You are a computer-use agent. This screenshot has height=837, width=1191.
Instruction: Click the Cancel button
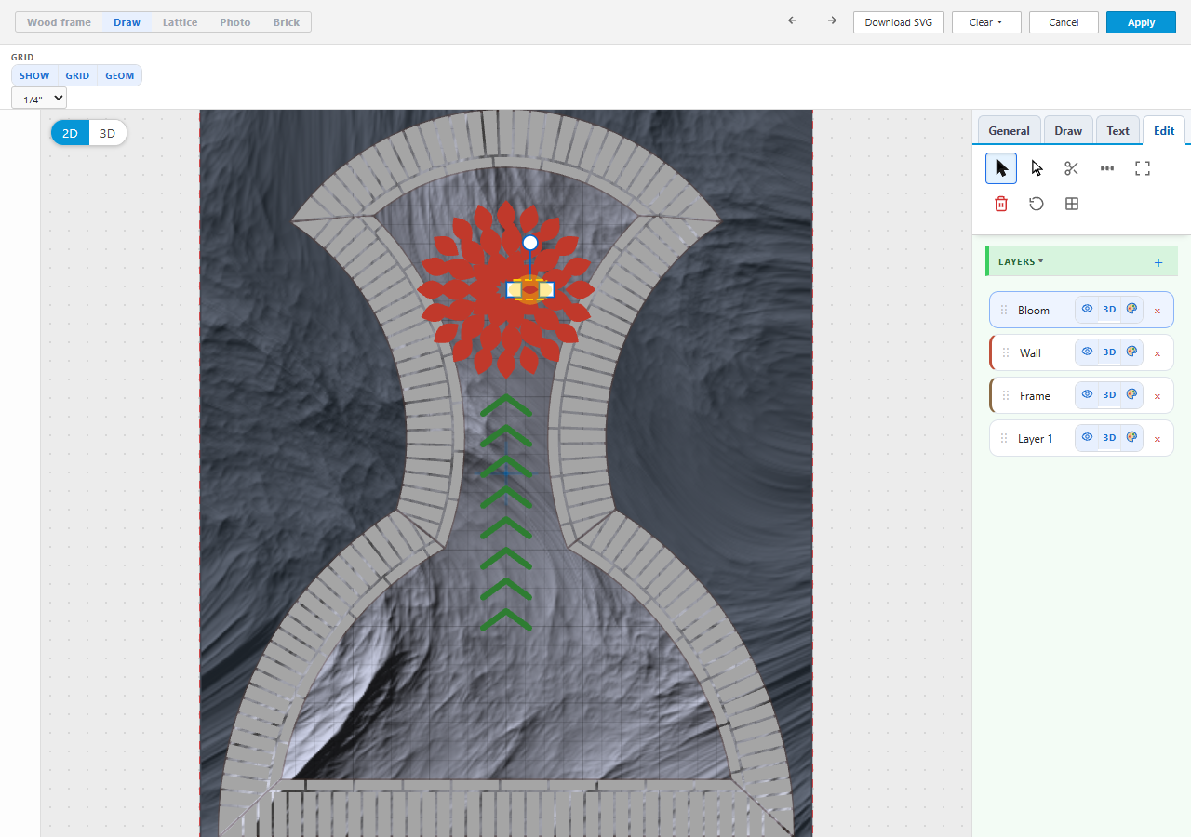(x=1064, y=22)
